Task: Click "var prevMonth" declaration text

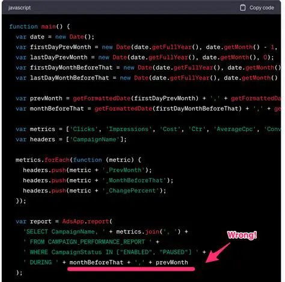Action: pyautogui.click(x=39, y=99)
